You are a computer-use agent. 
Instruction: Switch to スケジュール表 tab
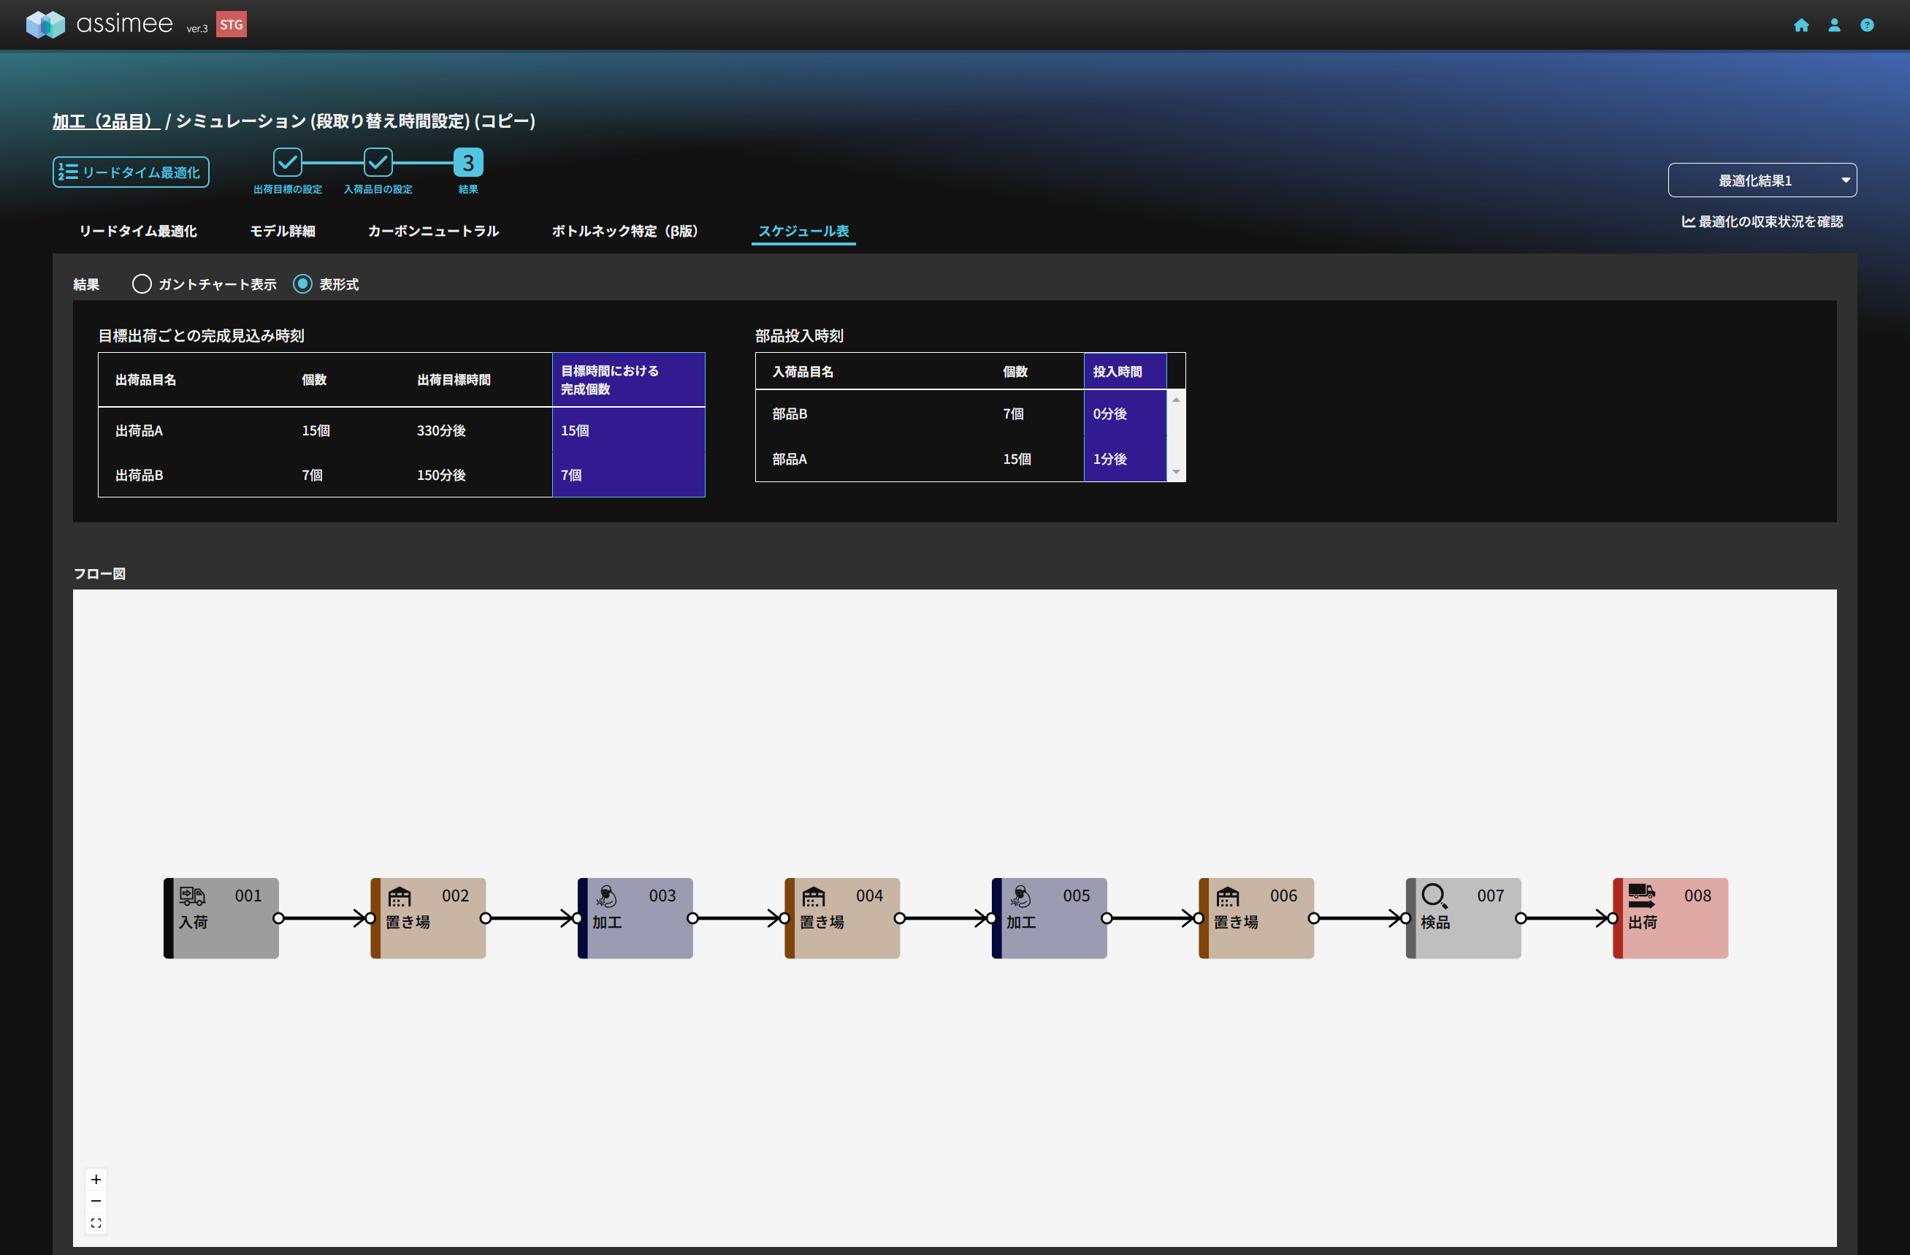[x=803, y=231]
